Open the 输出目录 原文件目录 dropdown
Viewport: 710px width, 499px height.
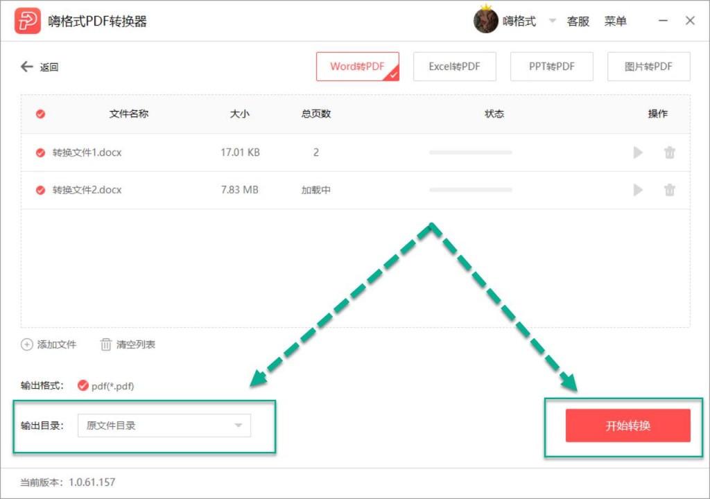tap(164, 426)
